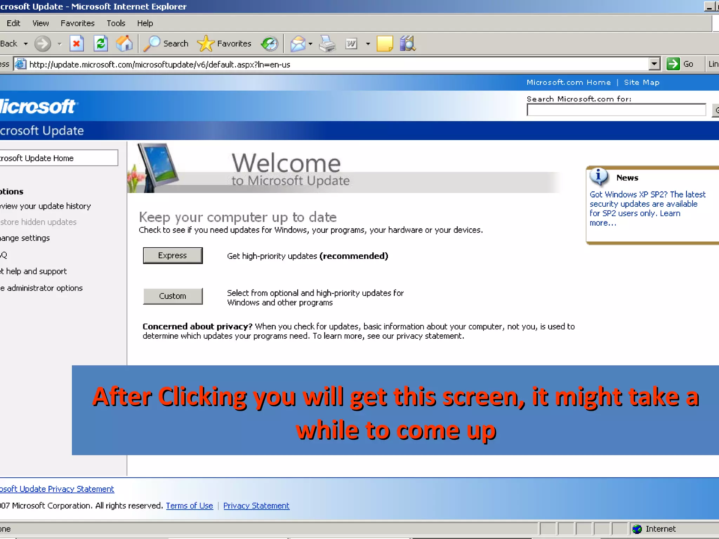719x539 pixels.
Task: Click the Back toolbar button
Action: click(9, 44)
